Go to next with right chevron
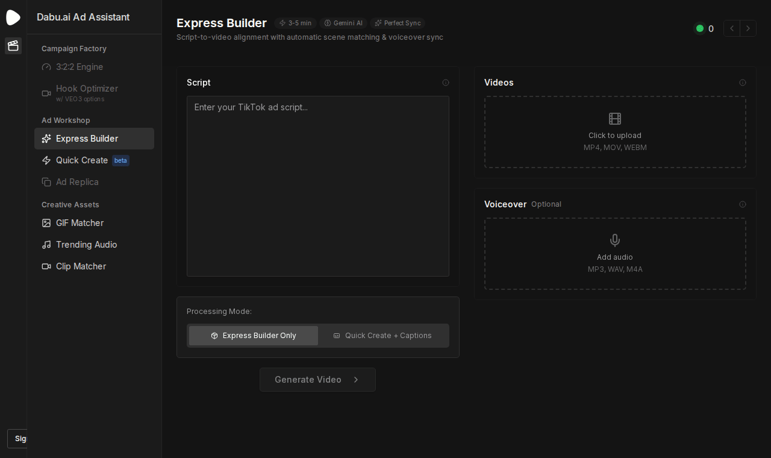Screen dimensions: 771x458 point(748,28)
